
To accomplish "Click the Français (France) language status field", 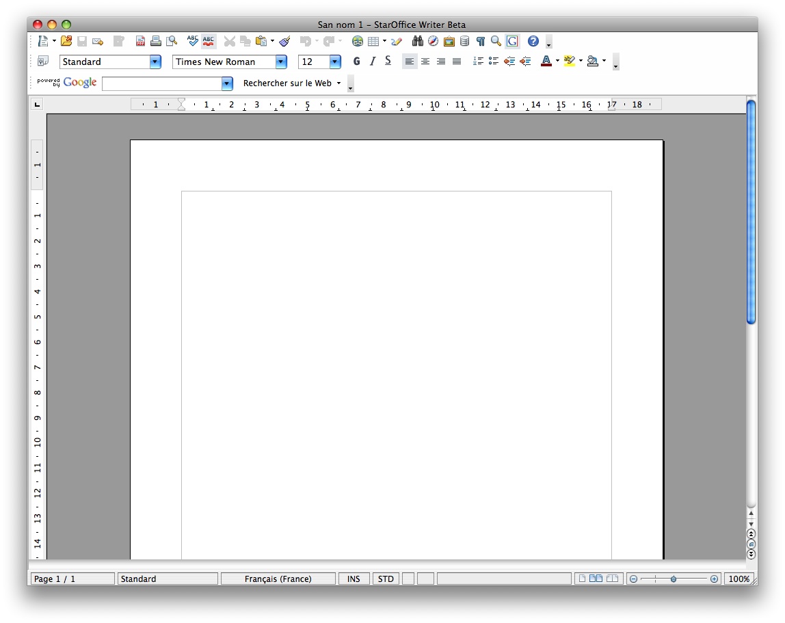I will click(278, 579).
